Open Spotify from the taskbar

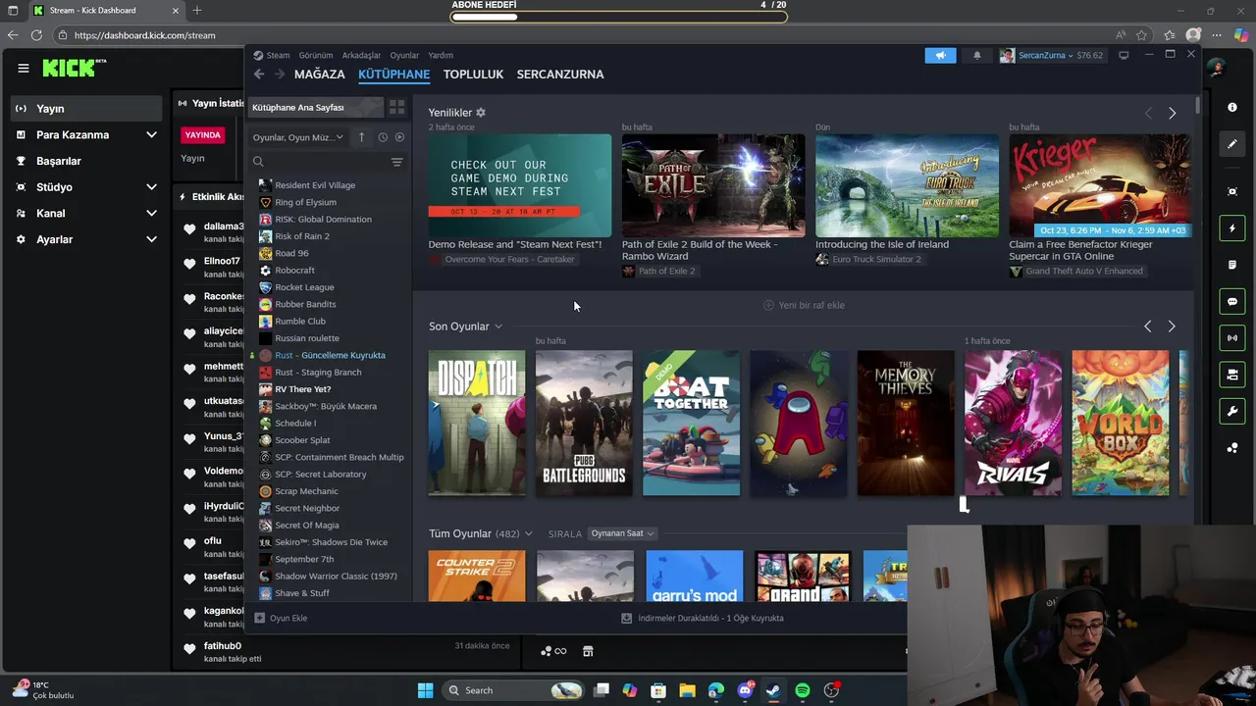[803, 690]
